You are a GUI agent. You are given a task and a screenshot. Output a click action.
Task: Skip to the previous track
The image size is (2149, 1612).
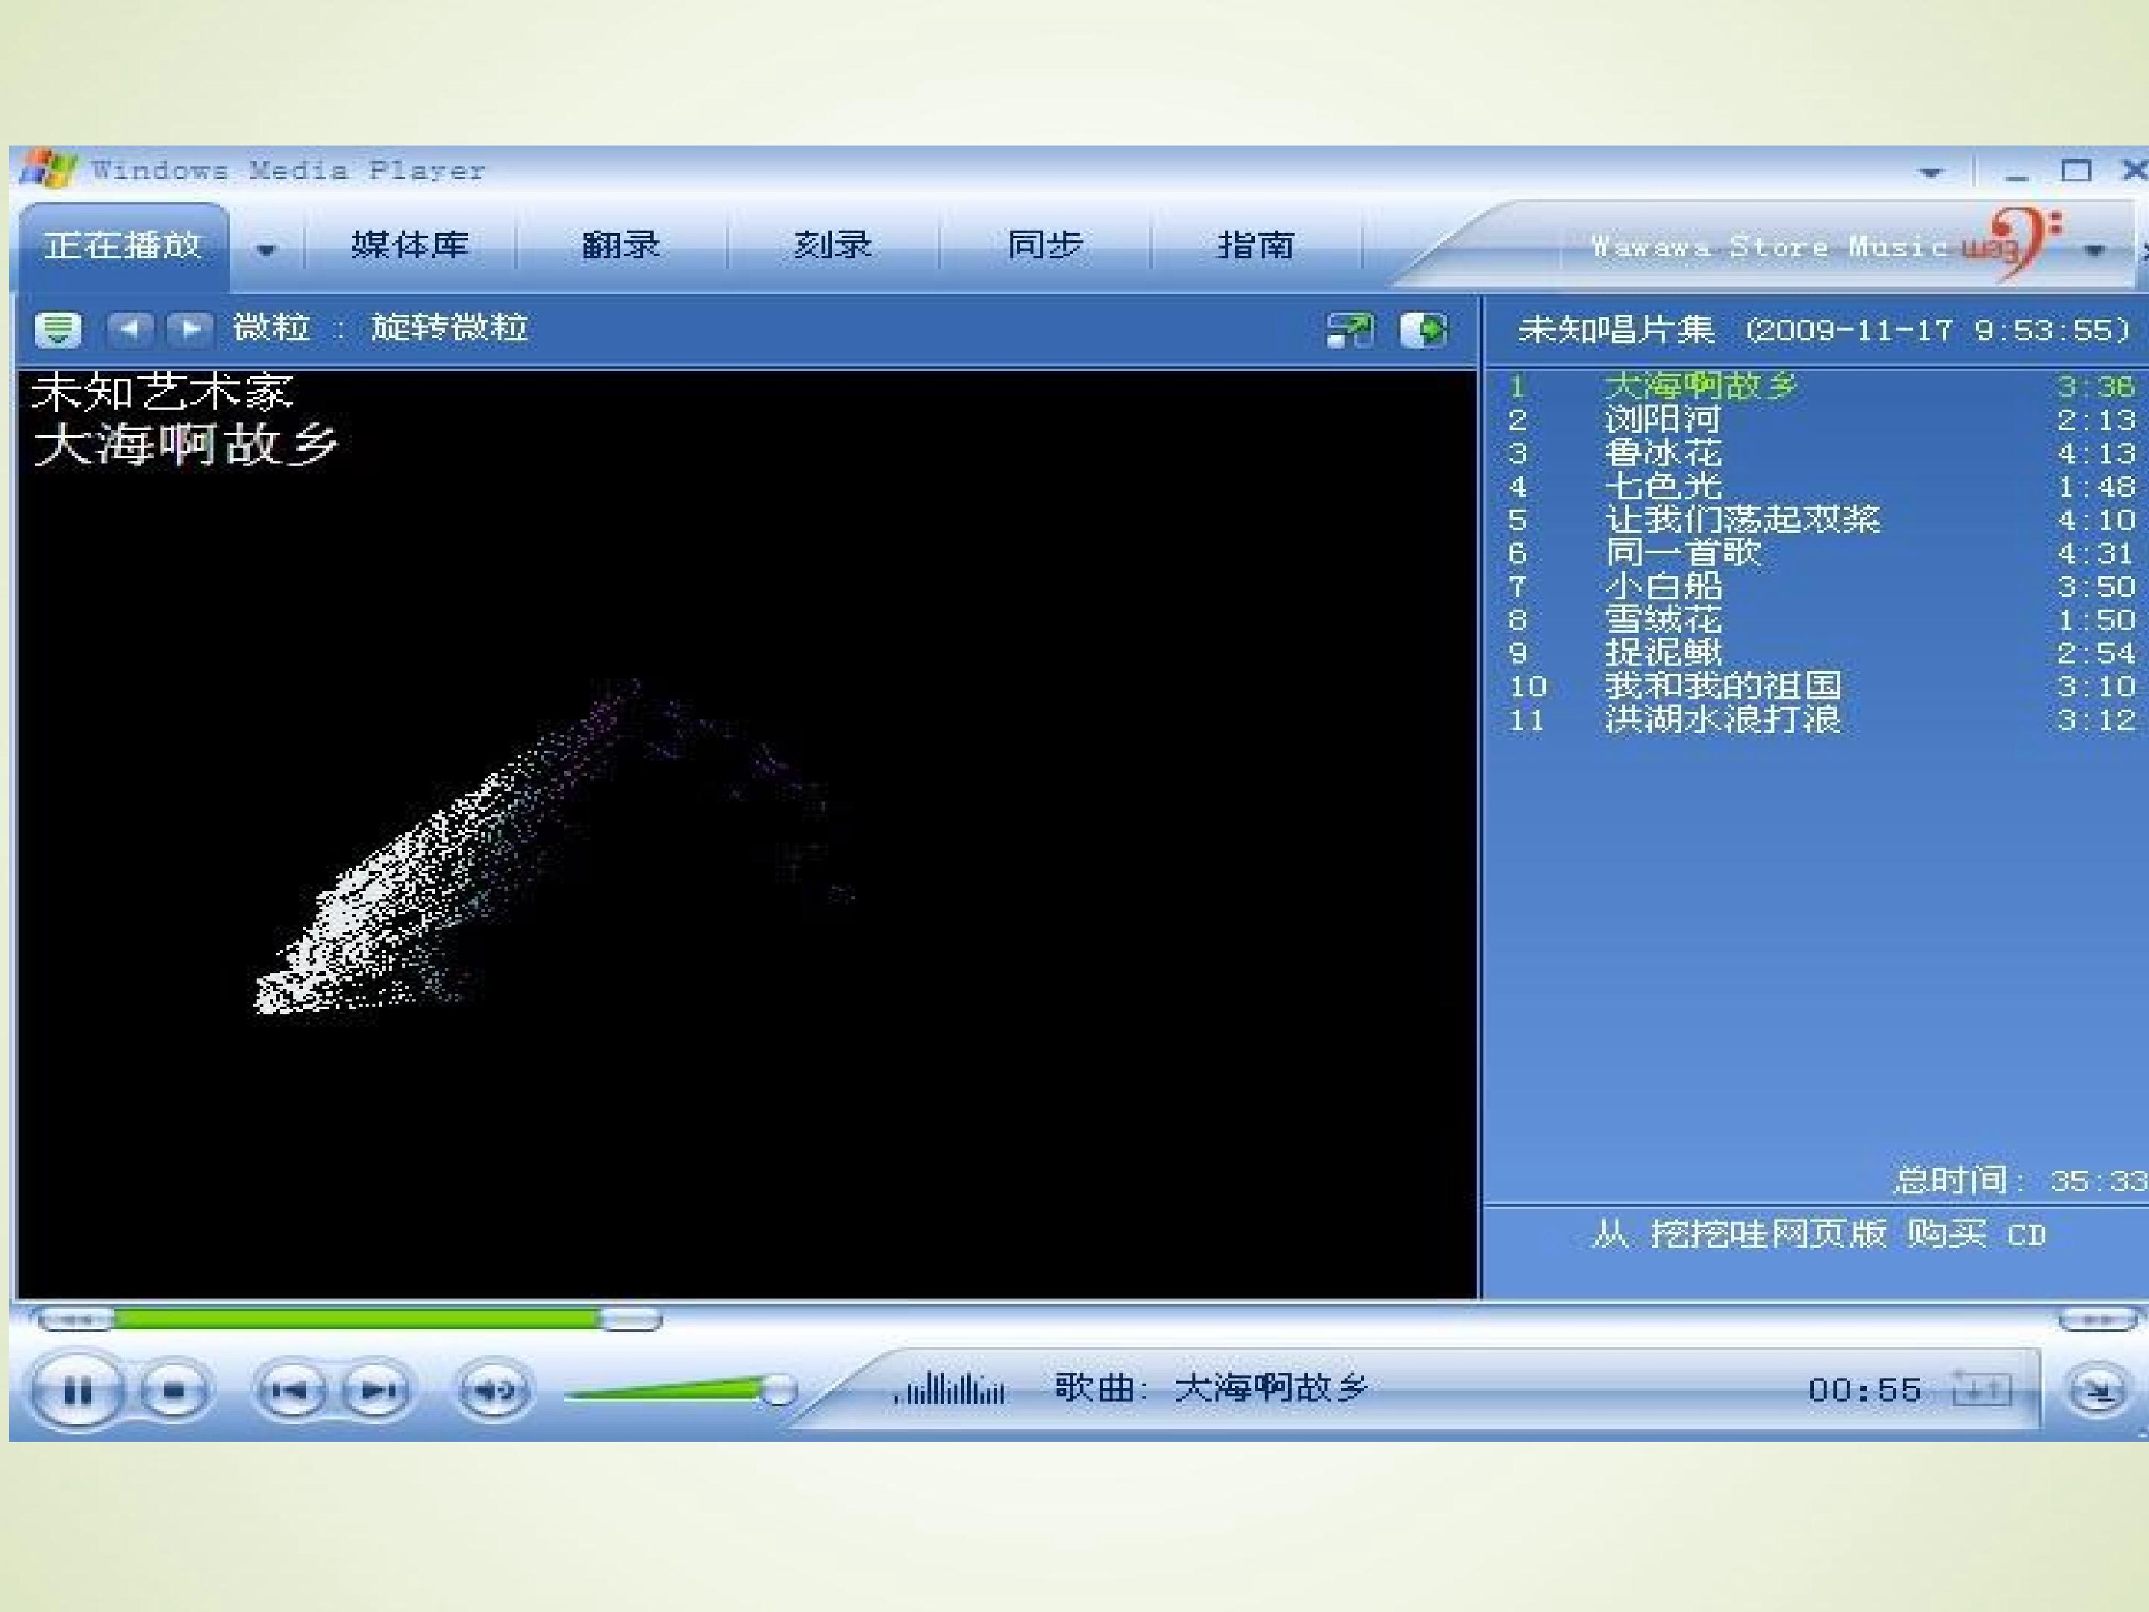point(292,1391)
